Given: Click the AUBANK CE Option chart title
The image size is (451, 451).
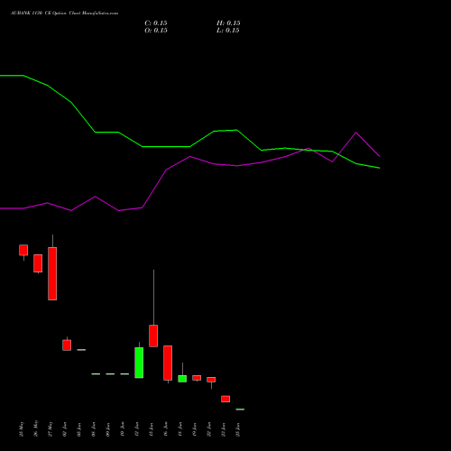Looking at the screenshot, I should pos(65,14).
